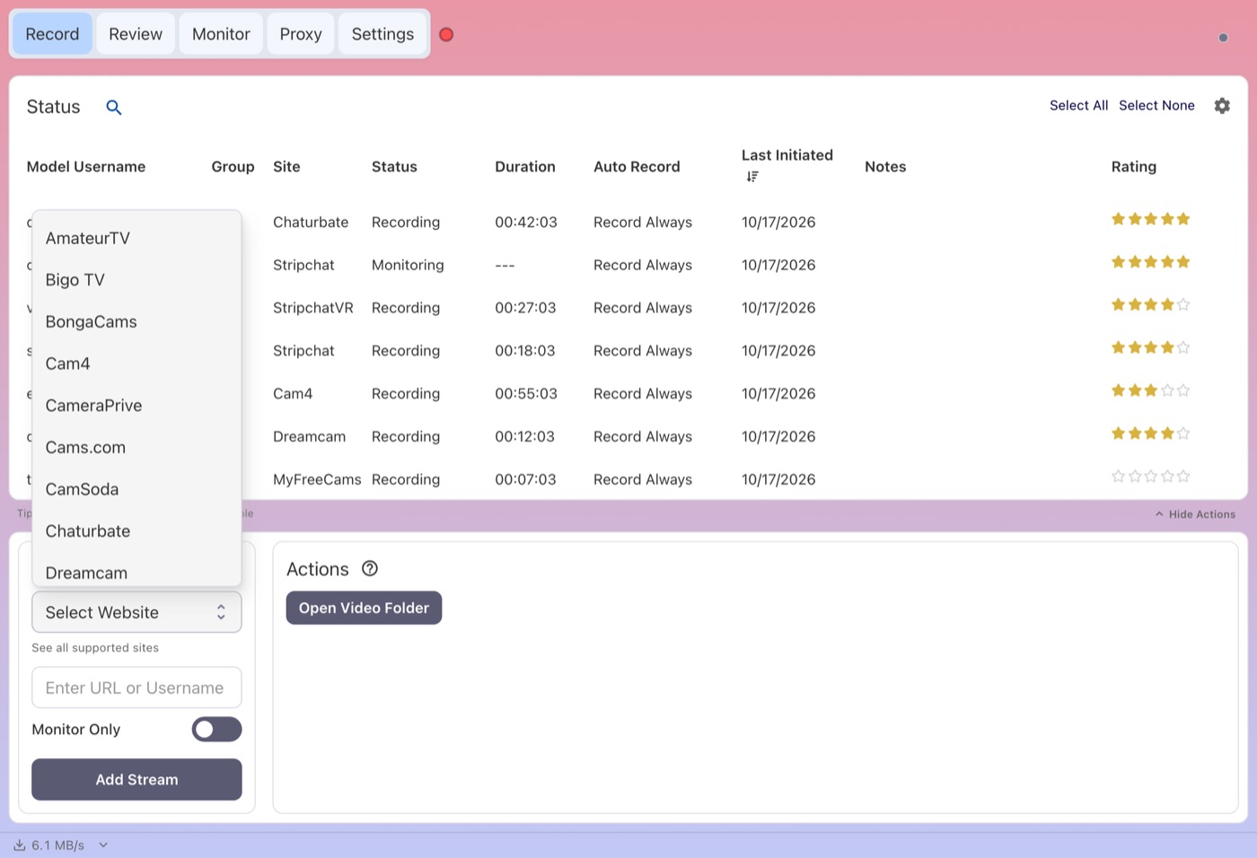Click the Add Stream button
Image resolution: width=1257 pixels, height=858 pixels.
136,780
